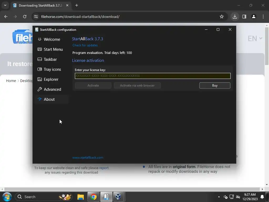
Task: Click the horizontal scrollbar at page bottom
Action: pos(132,189)
